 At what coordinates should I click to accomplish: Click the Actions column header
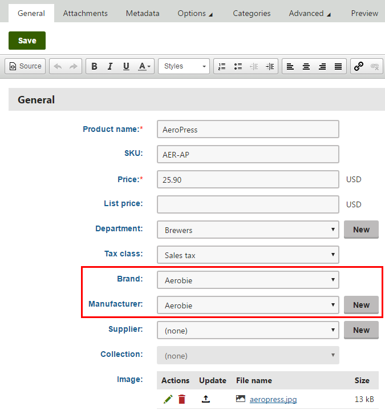(x=175, y=380)
